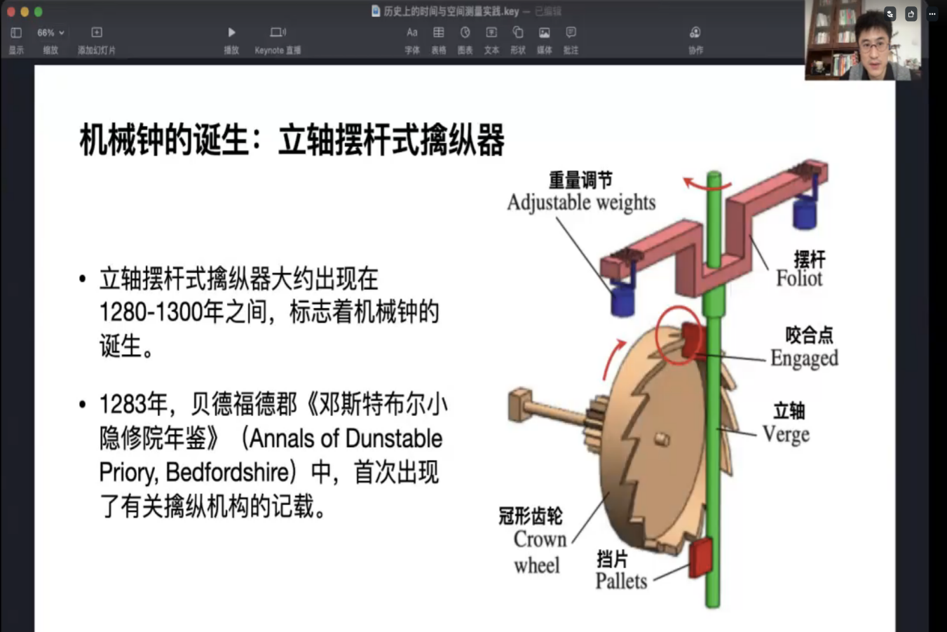Select the second bullet mentioning Annals of Dunstable Priory
947x632 pixels.
273,455
